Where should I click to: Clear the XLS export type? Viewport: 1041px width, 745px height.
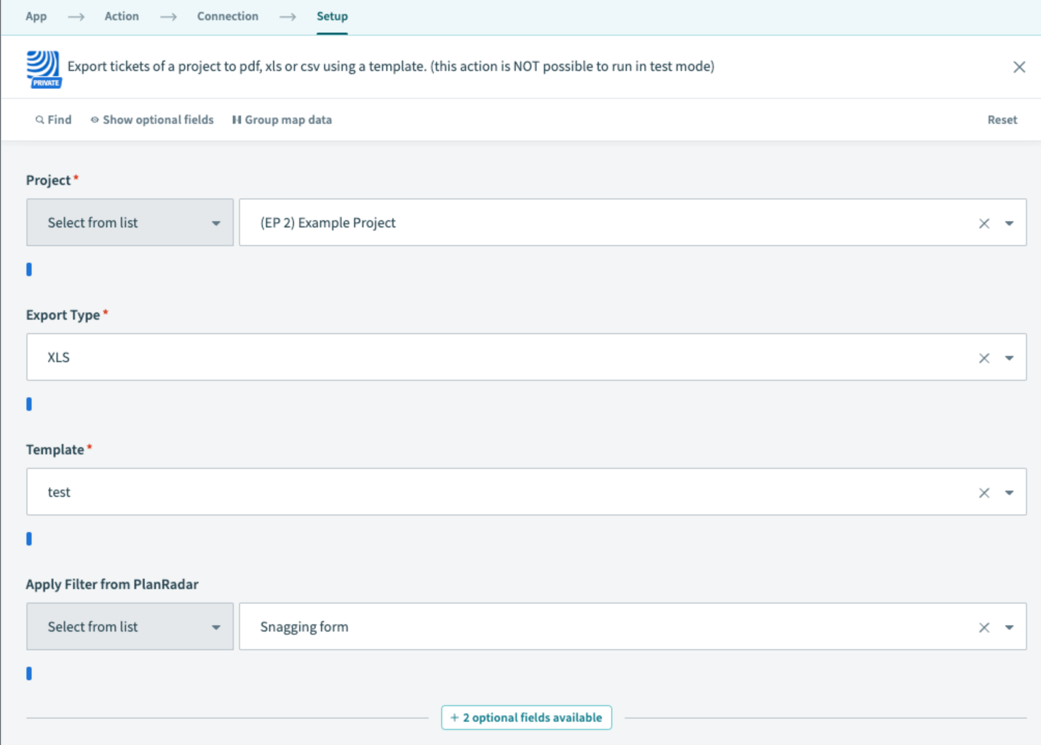983,358
